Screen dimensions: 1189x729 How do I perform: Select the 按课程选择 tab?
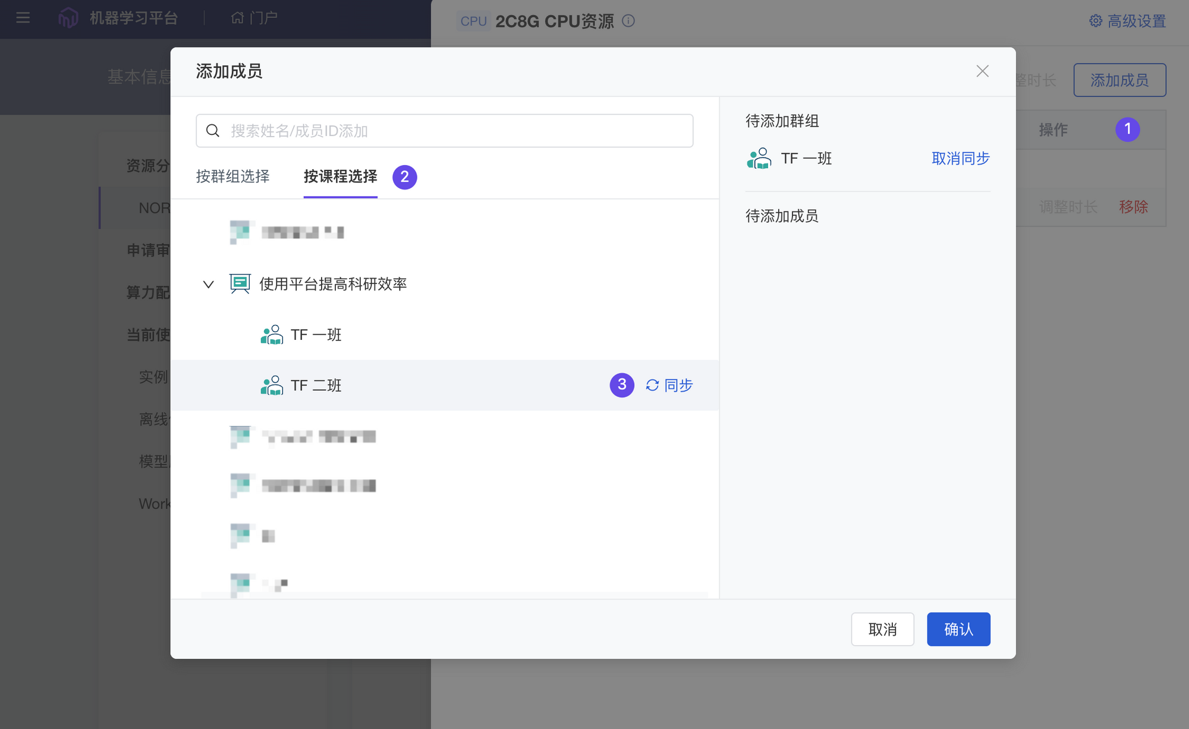340,176
